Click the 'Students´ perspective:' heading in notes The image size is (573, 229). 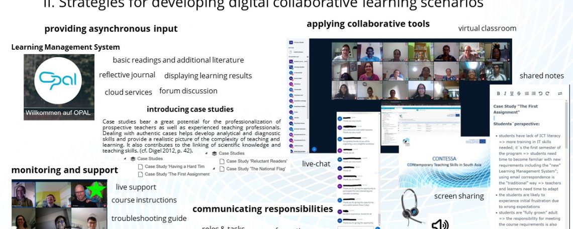point(516,124)
